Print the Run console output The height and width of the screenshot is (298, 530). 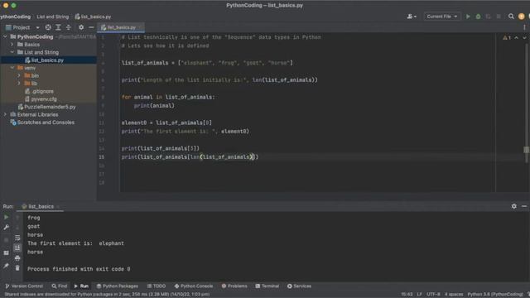[x=17, y=258]
